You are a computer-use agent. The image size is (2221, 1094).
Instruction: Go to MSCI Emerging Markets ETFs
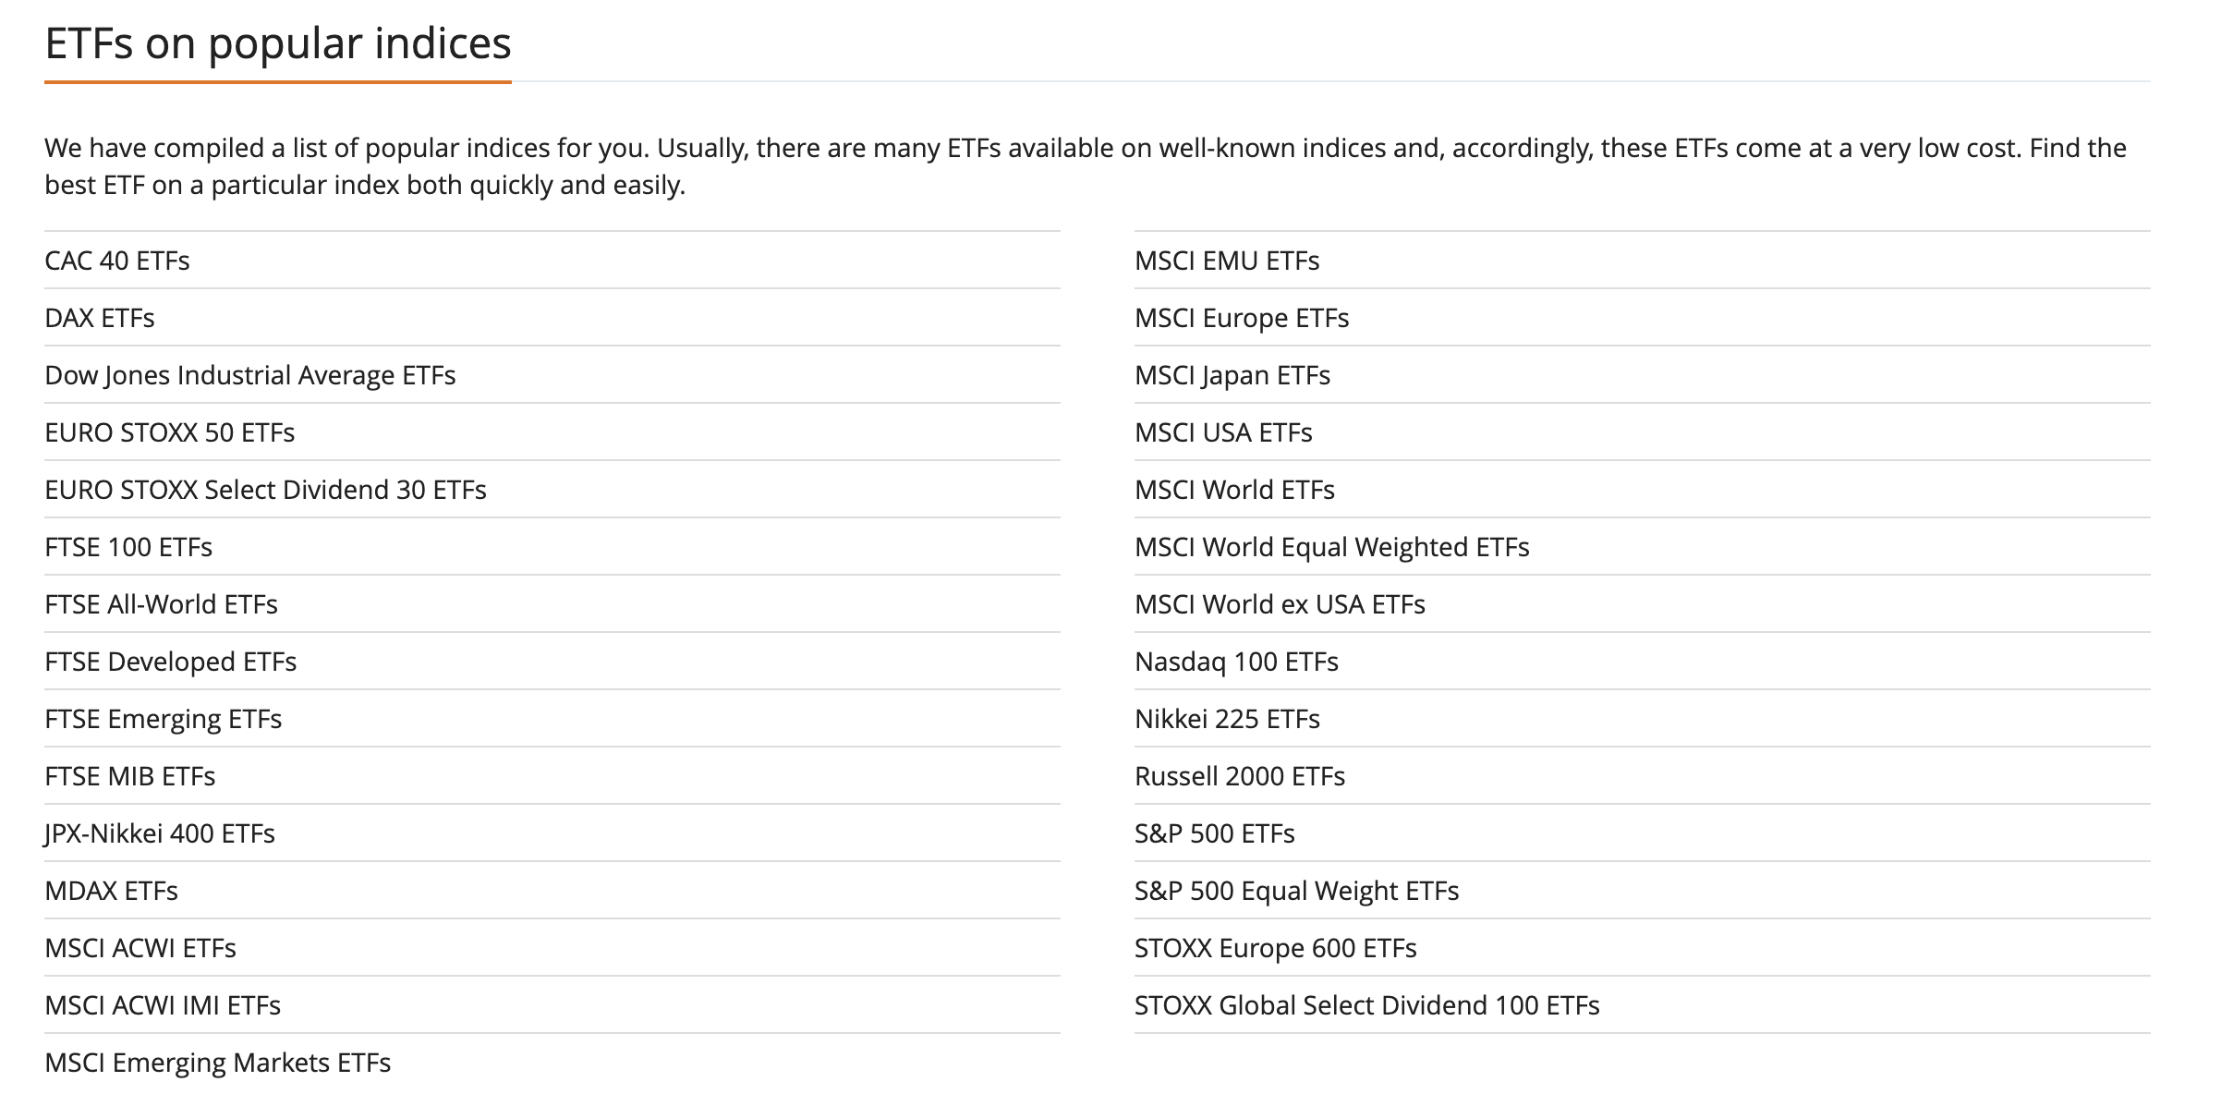point(218,1063)
